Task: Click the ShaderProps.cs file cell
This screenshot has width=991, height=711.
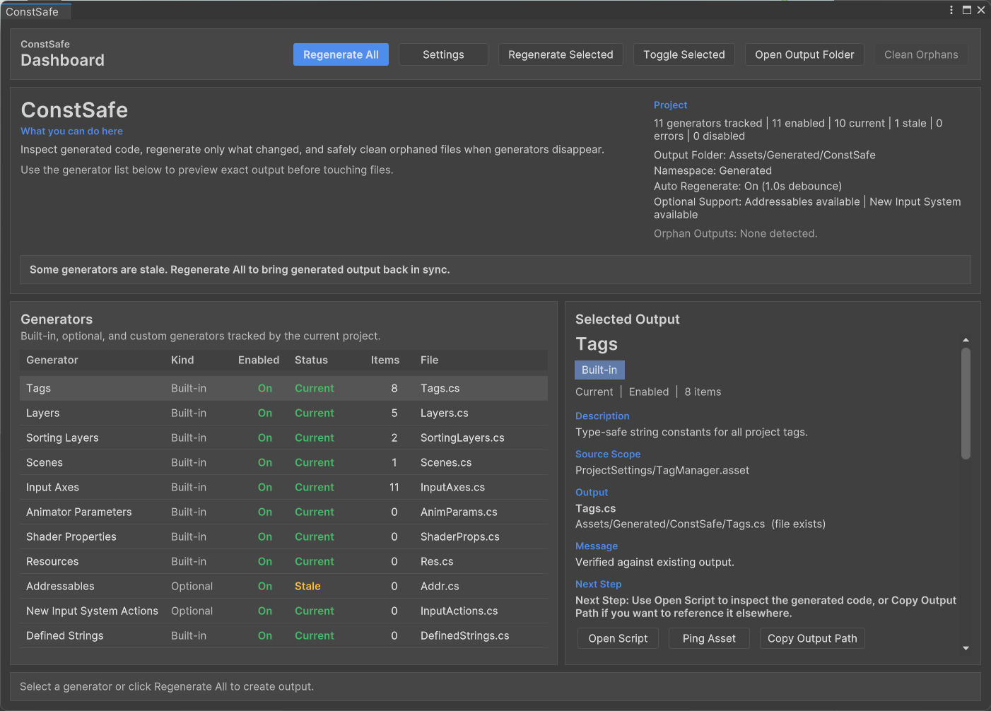Action: pyautogui.click(x=459, y=536)
